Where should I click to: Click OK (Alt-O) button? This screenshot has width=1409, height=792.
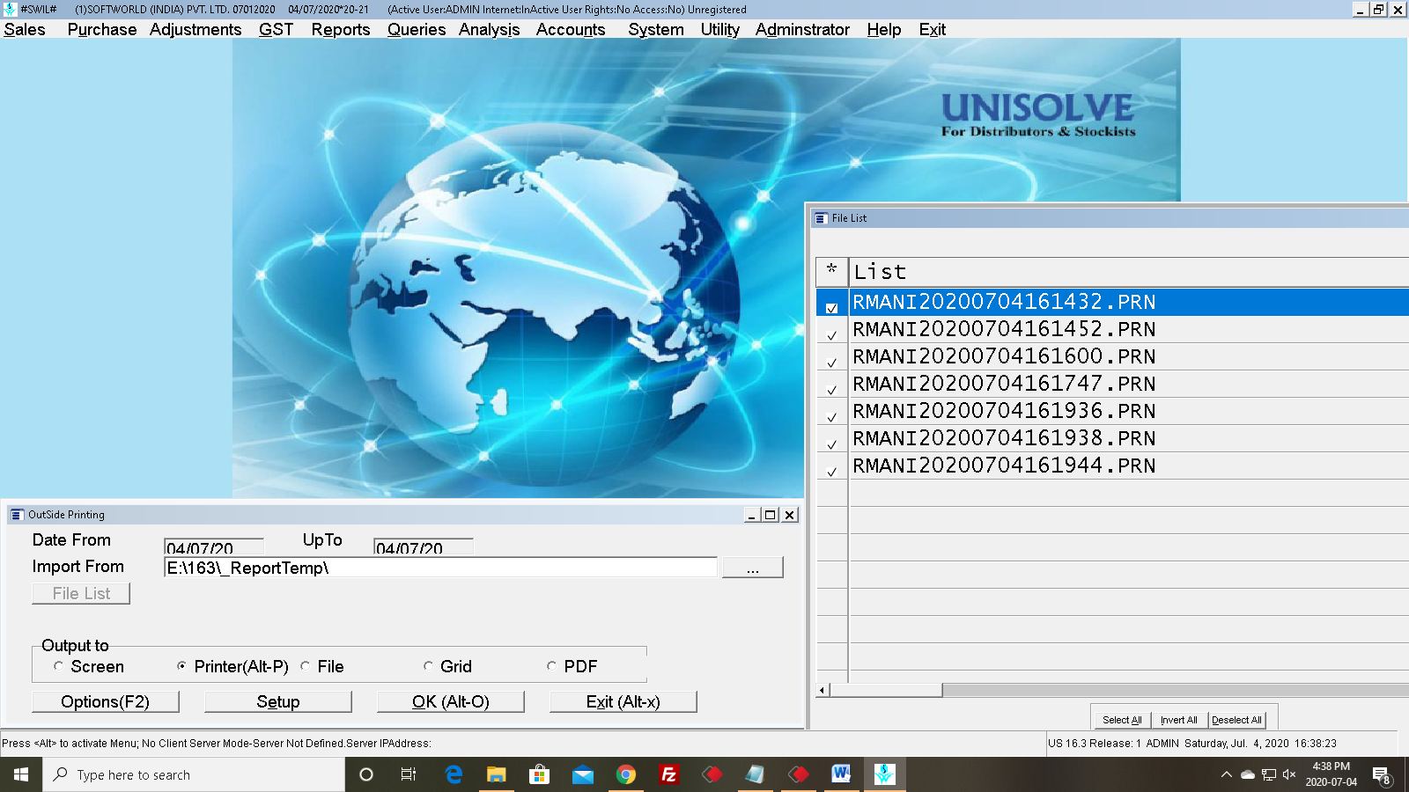[x=451, y=701]
